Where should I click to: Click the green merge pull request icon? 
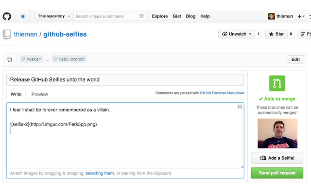click(277, 83)
